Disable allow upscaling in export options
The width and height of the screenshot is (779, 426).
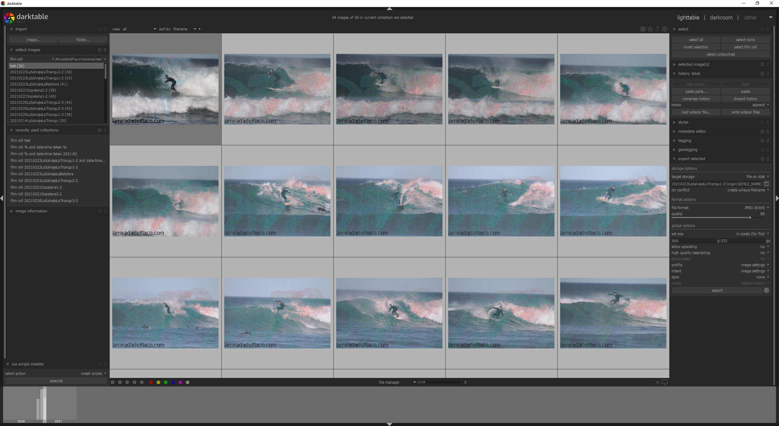762,247
